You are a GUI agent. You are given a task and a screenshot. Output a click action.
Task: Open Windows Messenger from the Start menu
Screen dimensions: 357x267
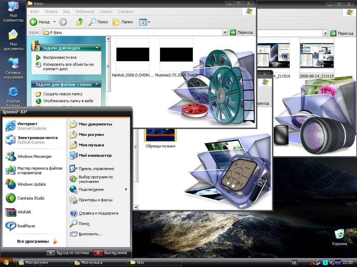point(34,156)
